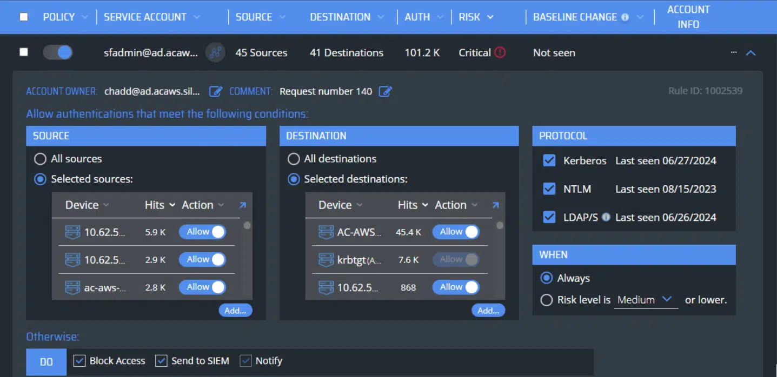This screenshot has height=377, width=777.
Task: Open the source devices list expand arrow
Action: tap(243, 205)
